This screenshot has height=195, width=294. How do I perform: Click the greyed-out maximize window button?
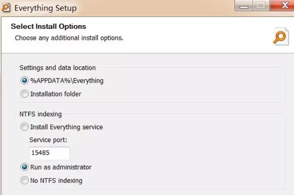pyautogui.click(x=261, y=6)
